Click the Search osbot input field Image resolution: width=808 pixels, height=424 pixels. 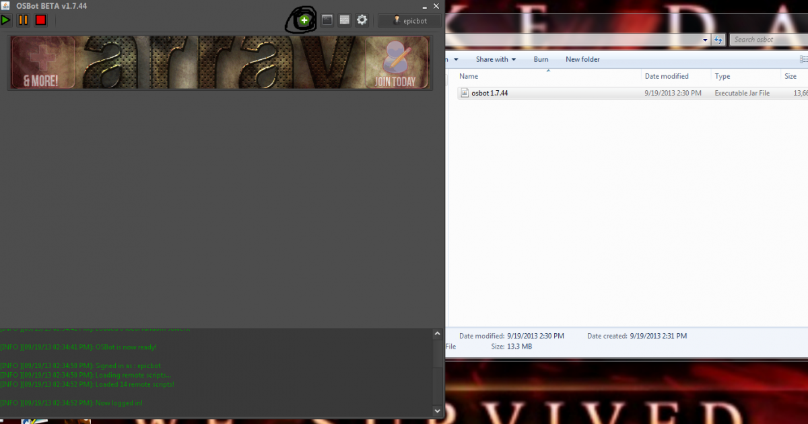(x=768, y=40)
